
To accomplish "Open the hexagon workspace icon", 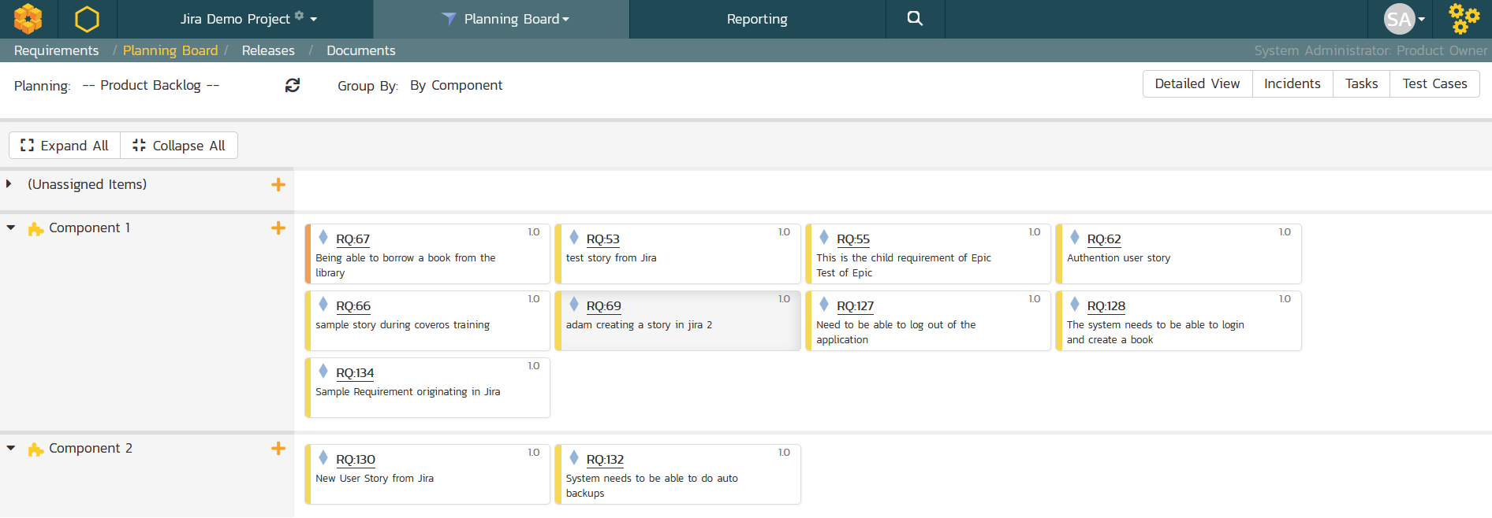I will 87,19.
